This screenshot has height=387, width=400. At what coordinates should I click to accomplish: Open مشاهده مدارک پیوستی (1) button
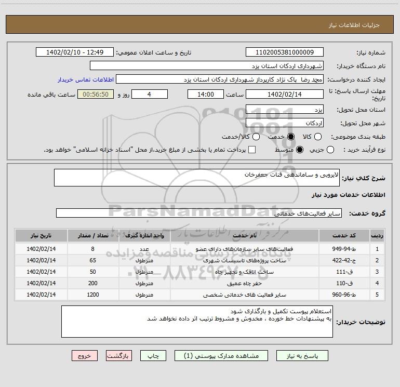click(221, 356)
